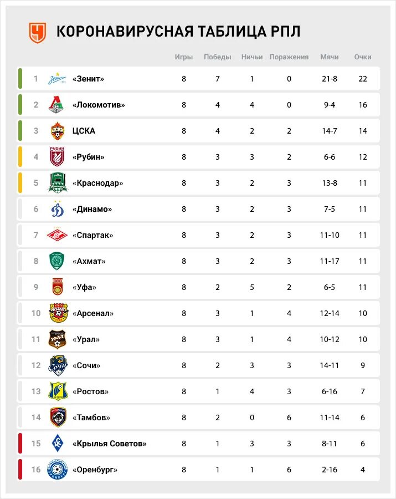Click the Krasnodar club emblem
396x499 pixels.
(58, 182)
